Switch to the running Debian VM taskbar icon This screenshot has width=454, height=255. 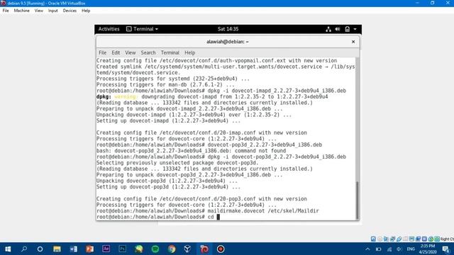(x=204, y=249)
